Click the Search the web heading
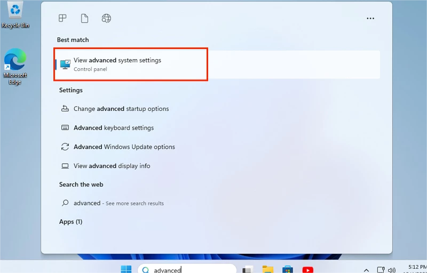This screenshot has height=273, width=427. pyautogui.click(x=81, y=184)
